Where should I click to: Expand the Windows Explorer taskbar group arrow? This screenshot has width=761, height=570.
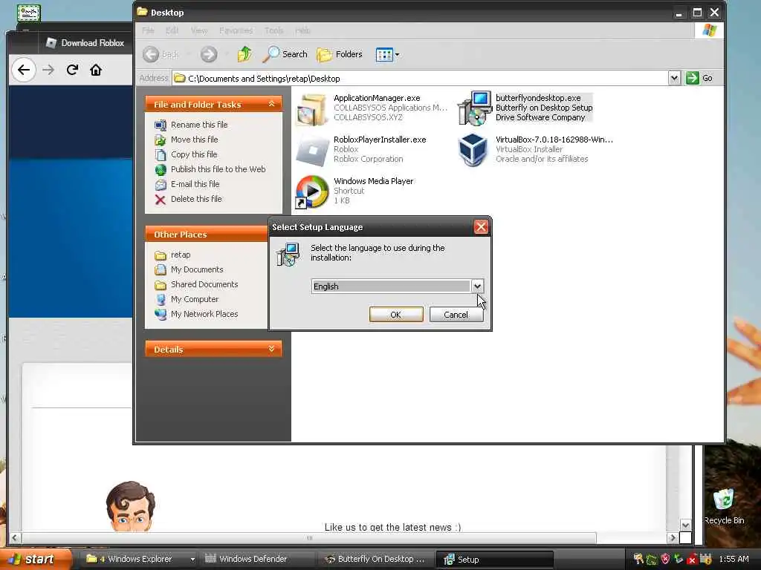(x=192, y=559)
